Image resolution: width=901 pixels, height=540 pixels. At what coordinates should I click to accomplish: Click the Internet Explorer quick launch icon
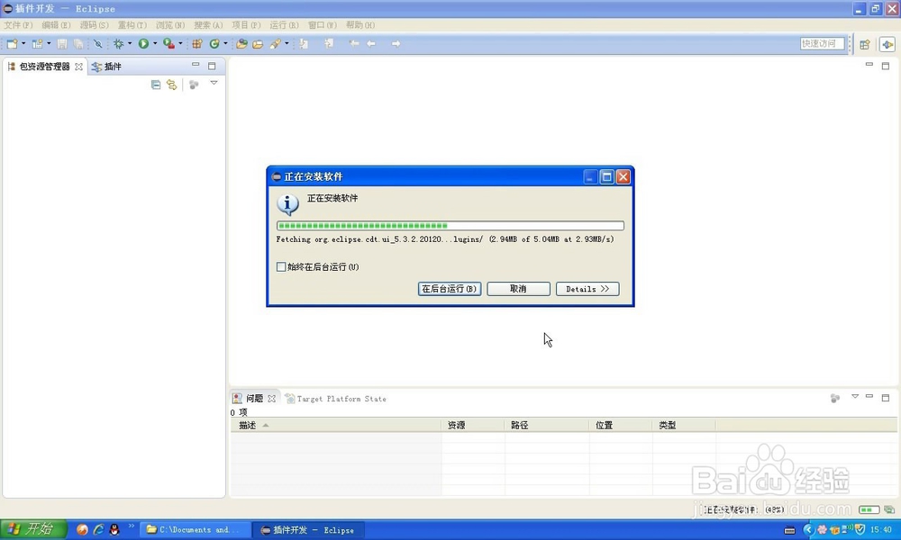(98, 530)
